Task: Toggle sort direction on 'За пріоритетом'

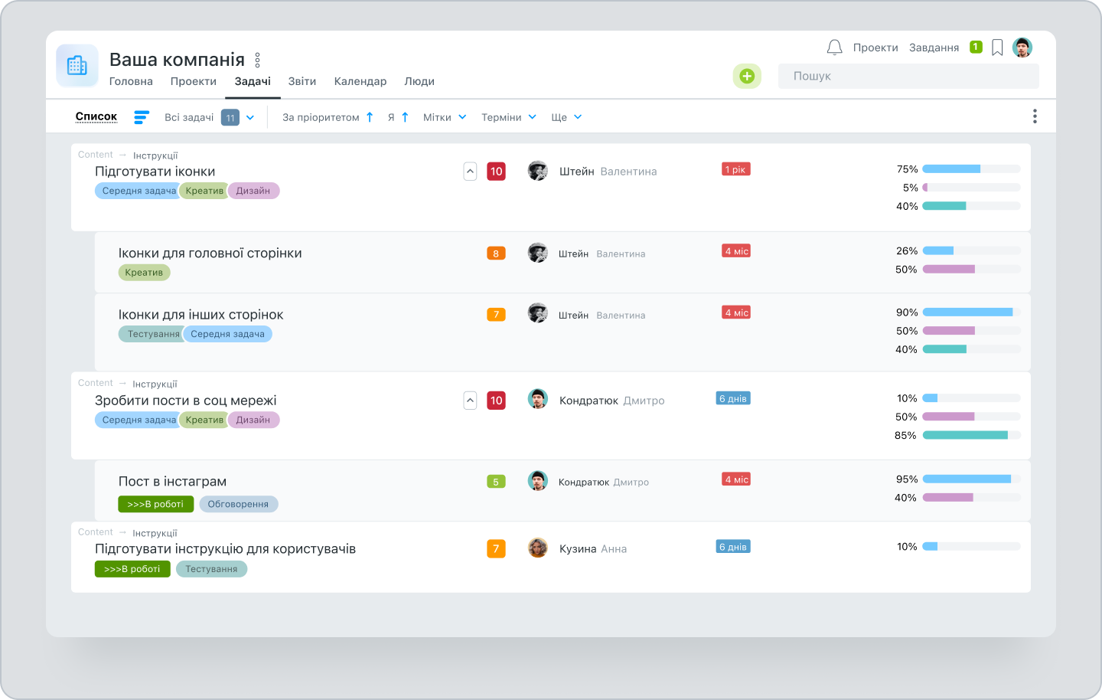Action: [370, 117]
